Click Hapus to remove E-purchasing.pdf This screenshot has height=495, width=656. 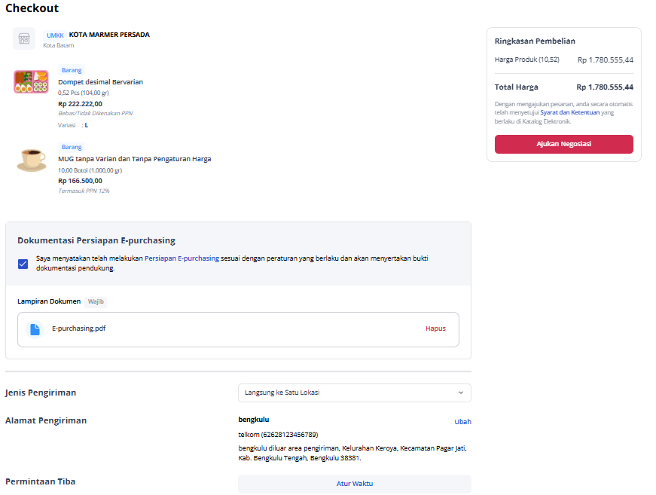coord(435,329)
